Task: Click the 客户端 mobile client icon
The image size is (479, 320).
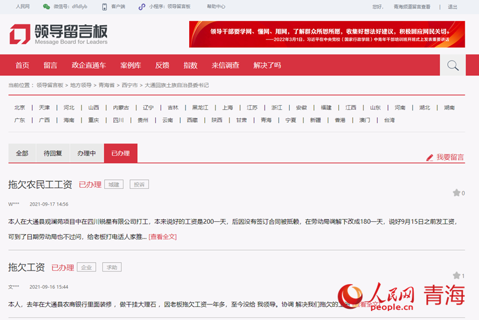Action: pos(105,7)
